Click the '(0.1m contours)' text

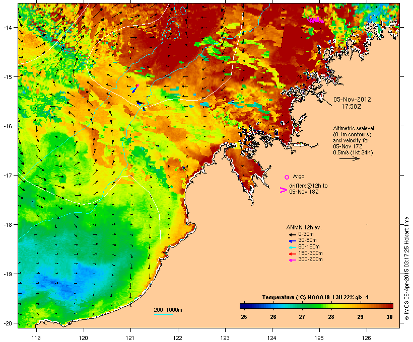[x=352, y=134]
